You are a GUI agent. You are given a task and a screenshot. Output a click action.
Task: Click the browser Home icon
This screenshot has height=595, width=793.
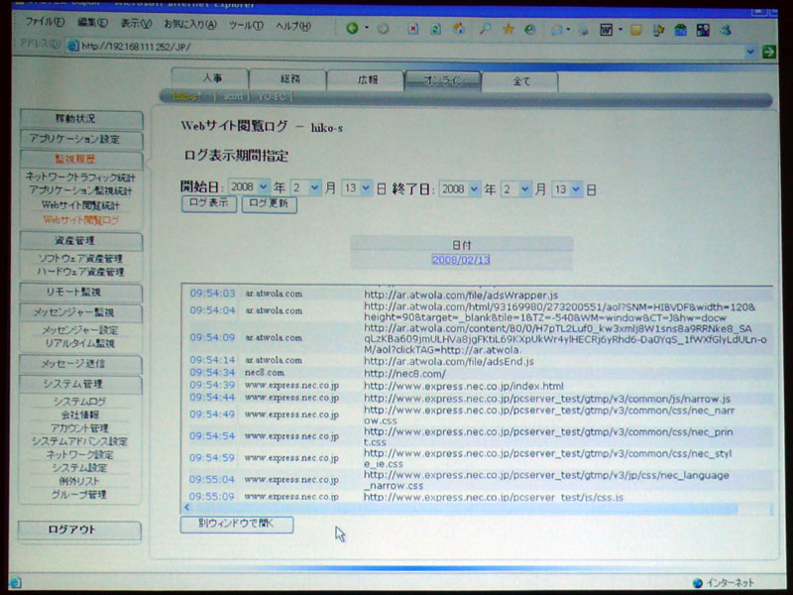[x=459, y=29]
